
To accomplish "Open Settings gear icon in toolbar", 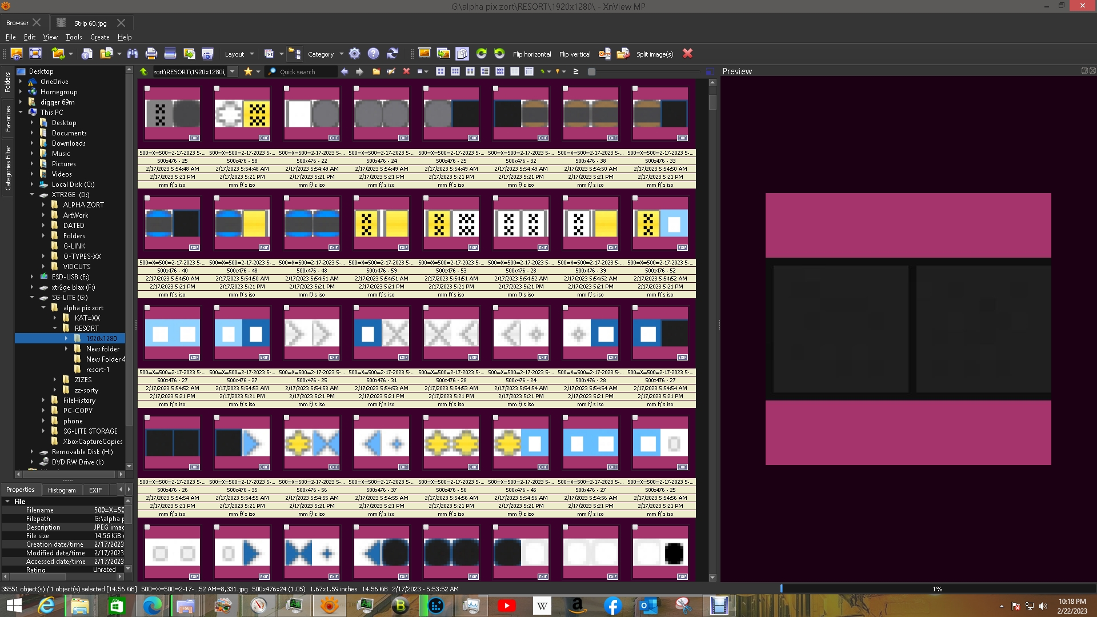I will coord(354,54).
